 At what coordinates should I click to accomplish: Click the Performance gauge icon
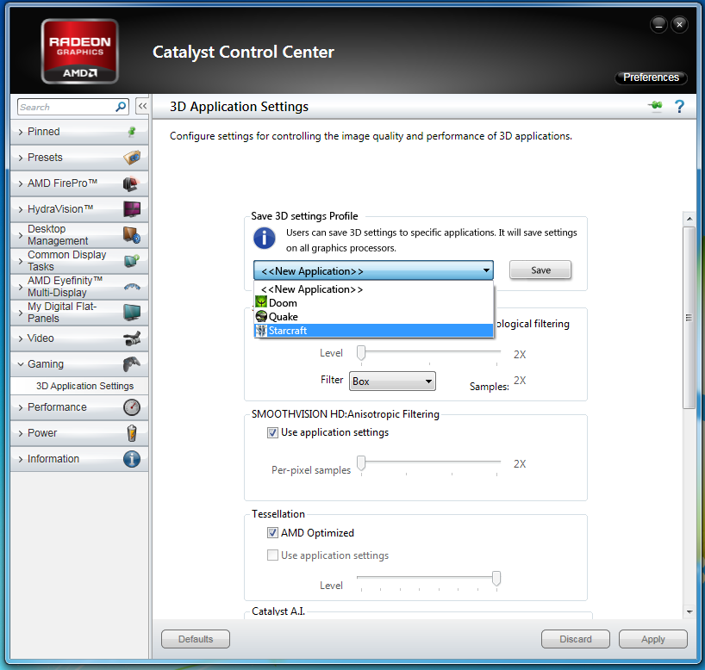click(131, 407)
